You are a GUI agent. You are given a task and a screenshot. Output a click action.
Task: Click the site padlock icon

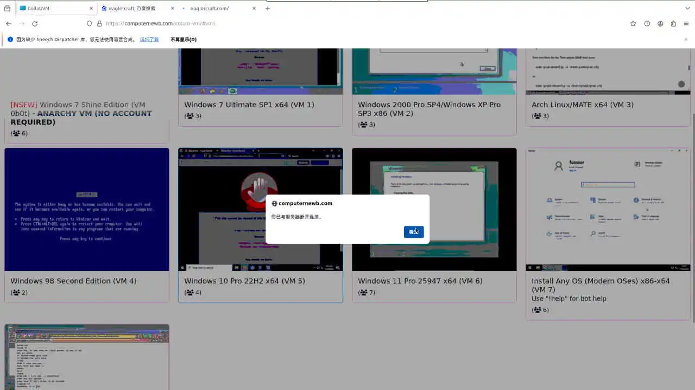tap(99, 24)
